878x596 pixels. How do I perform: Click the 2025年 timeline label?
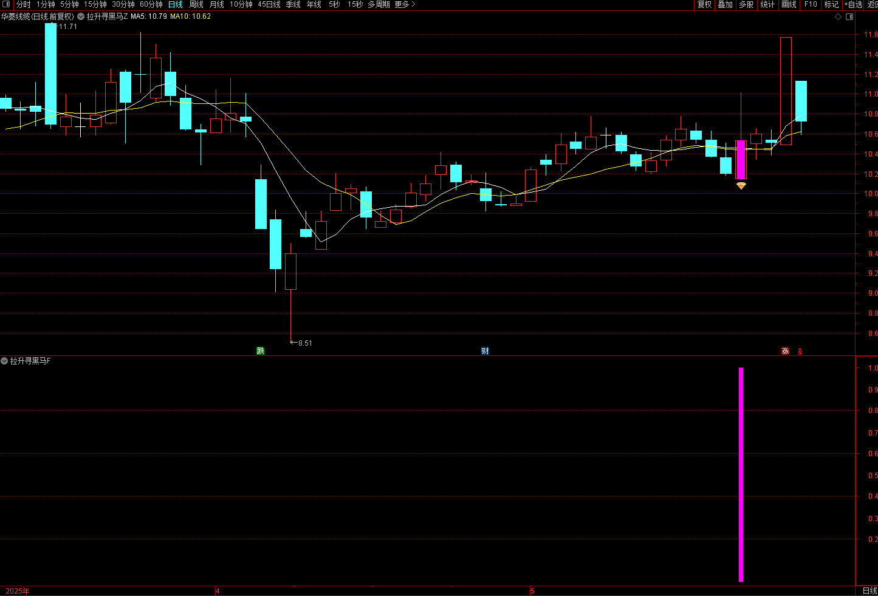pos(17,591)
